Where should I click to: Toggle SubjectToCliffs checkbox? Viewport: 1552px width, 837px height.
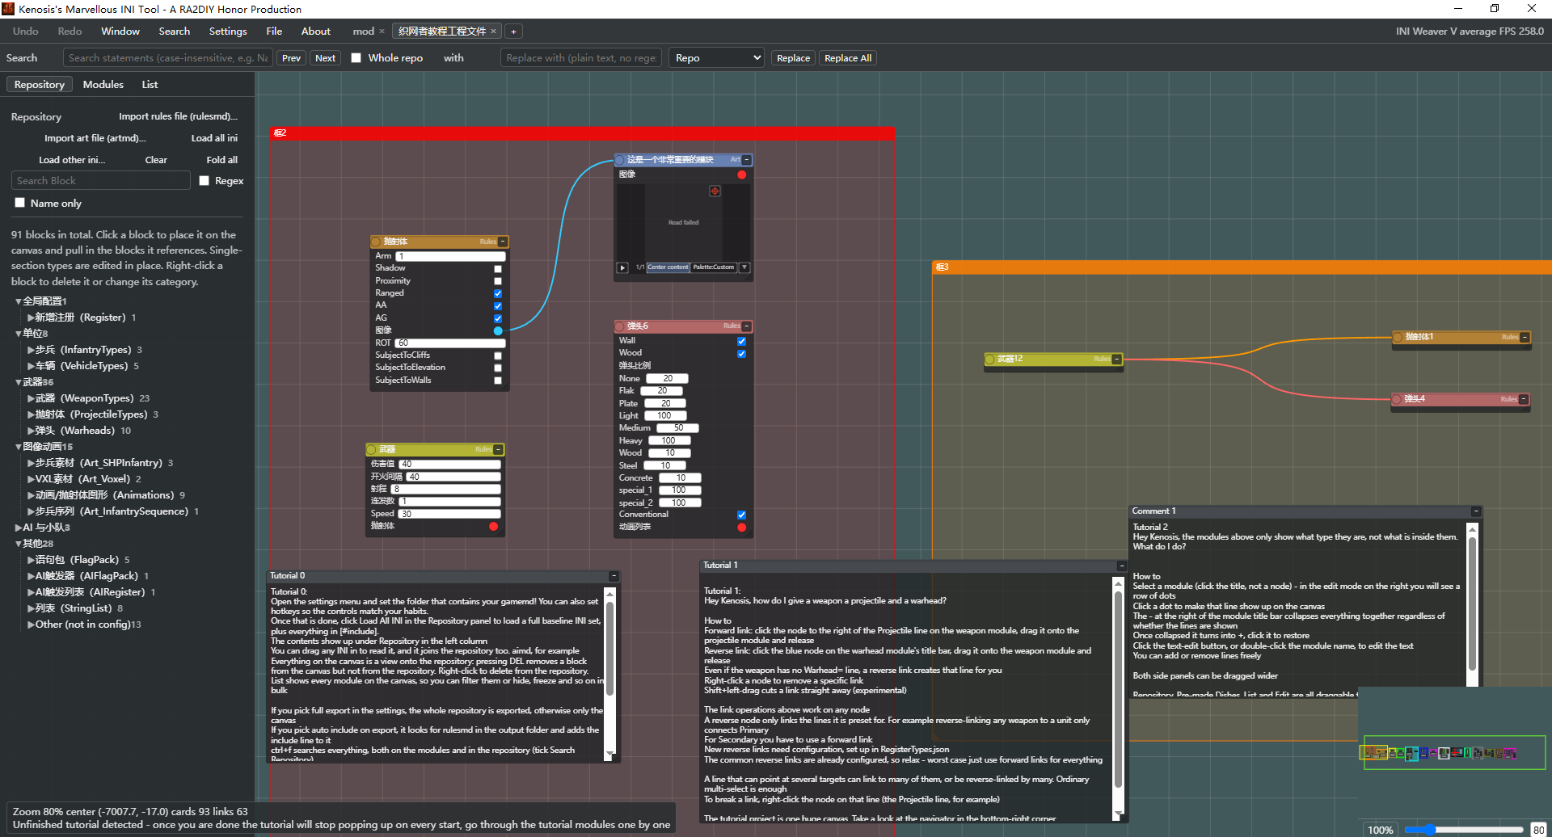tap(498, 355)
